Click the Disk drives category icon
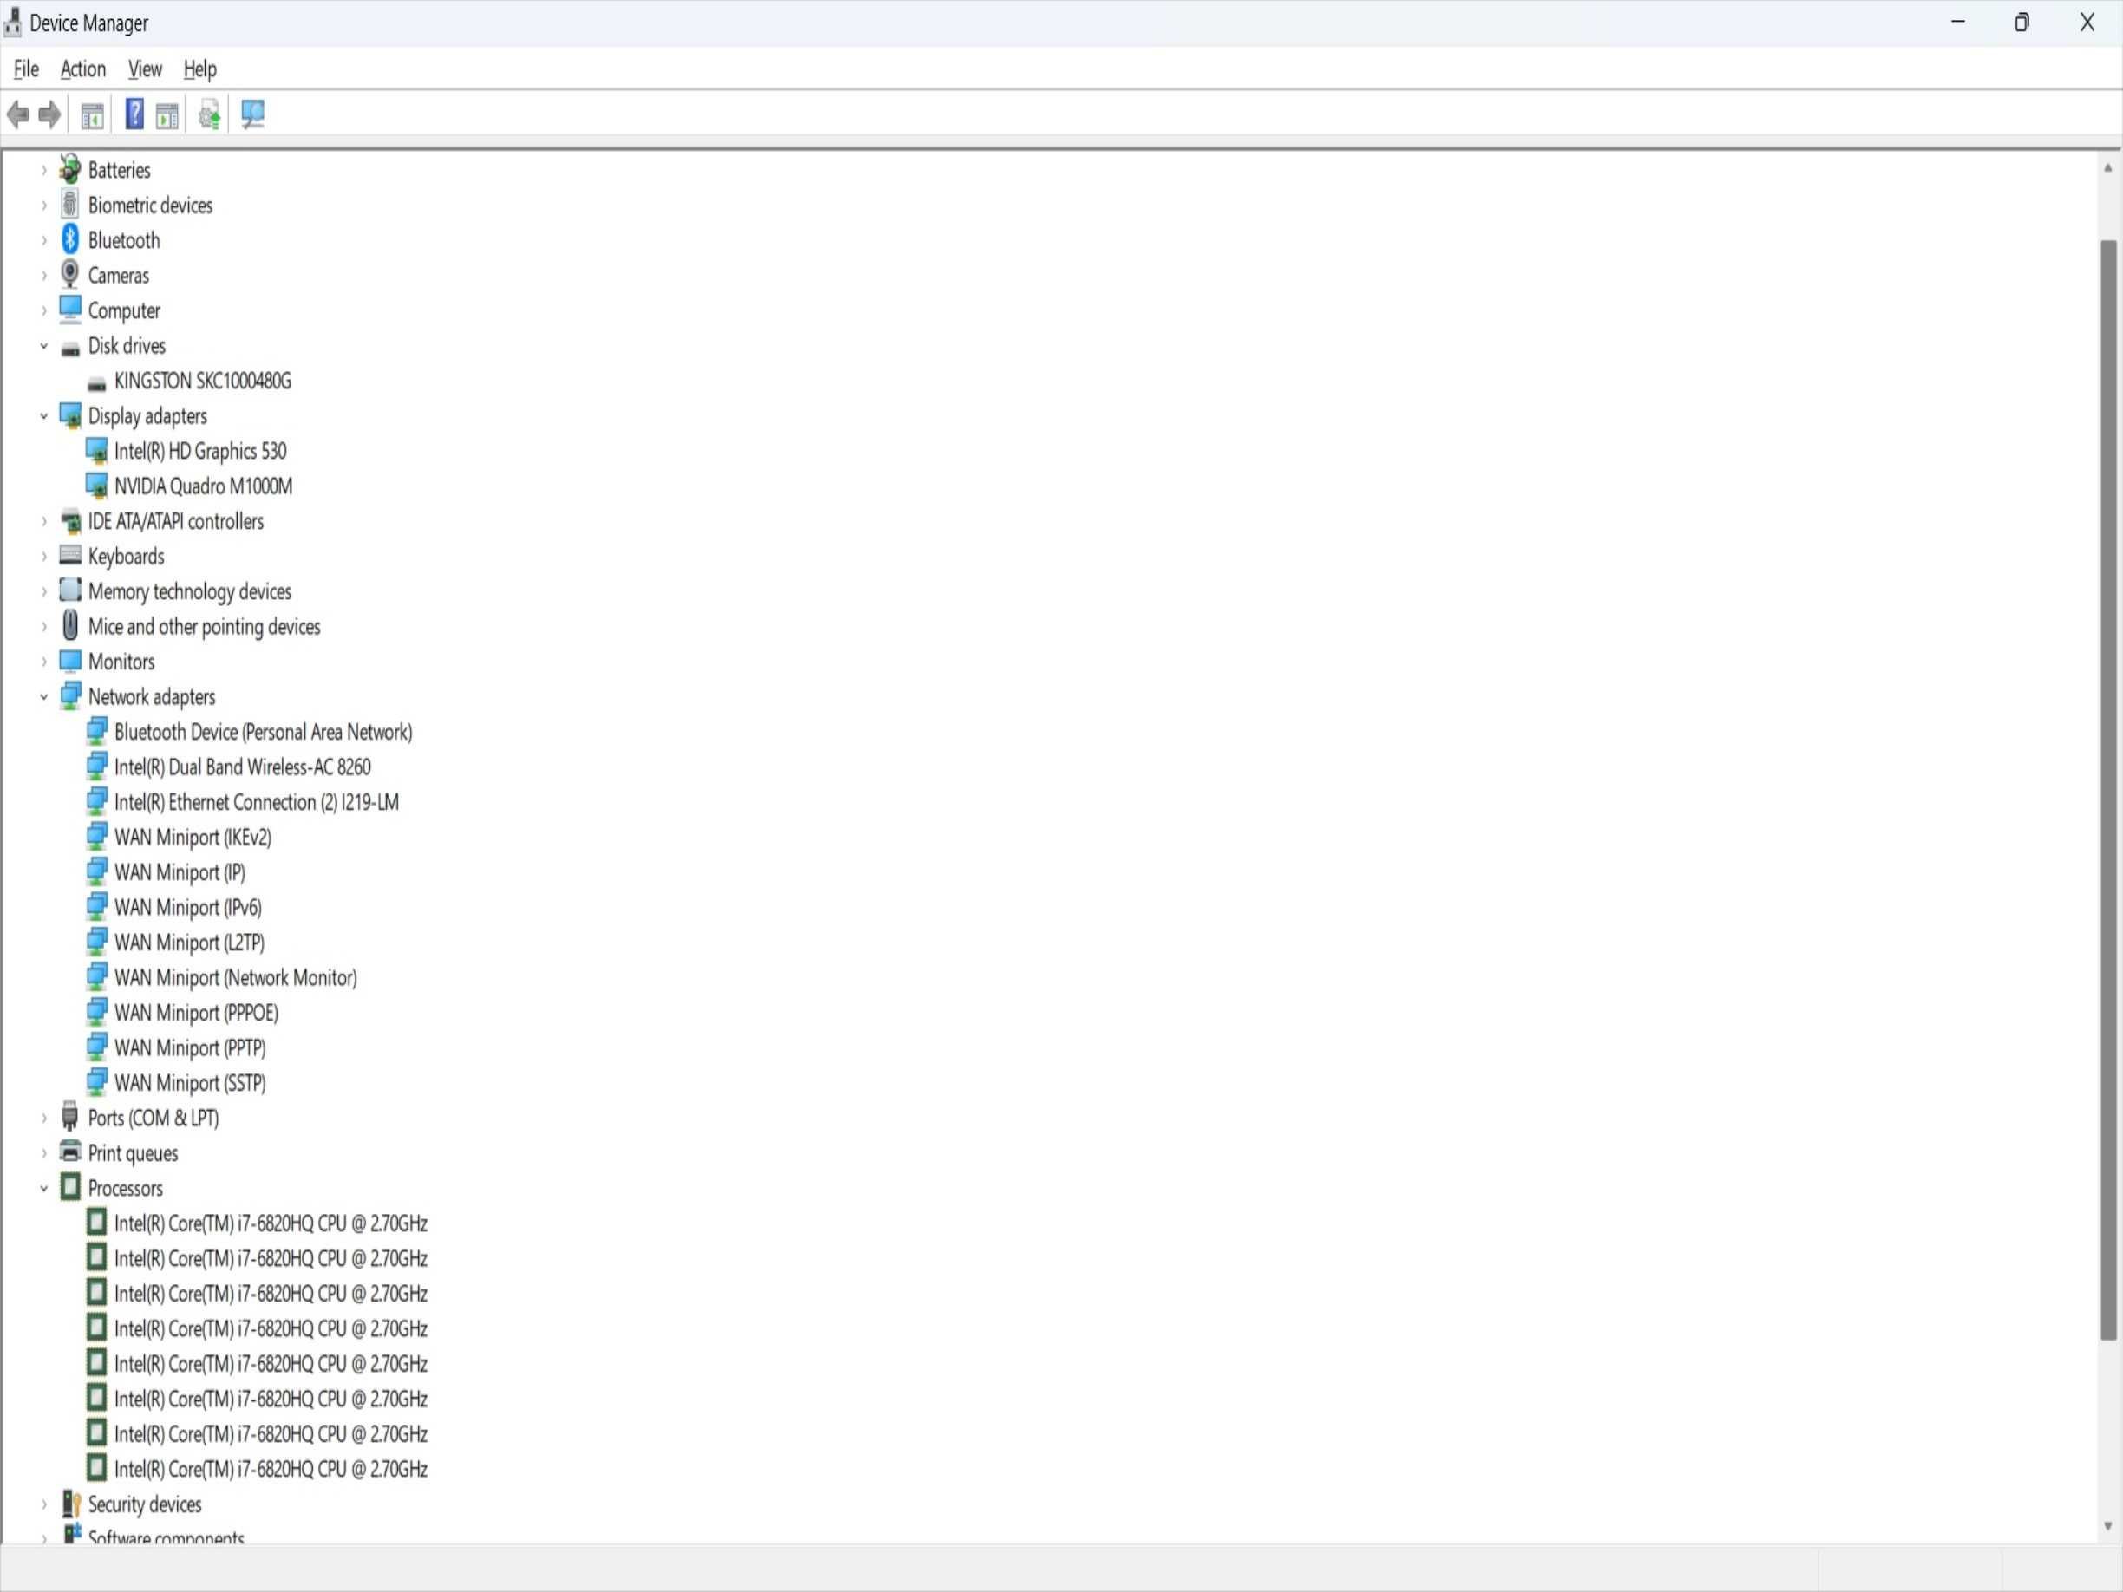The height and width of the screenshot is (1592, 2123). pyautogui.click(x=70, y=349)
